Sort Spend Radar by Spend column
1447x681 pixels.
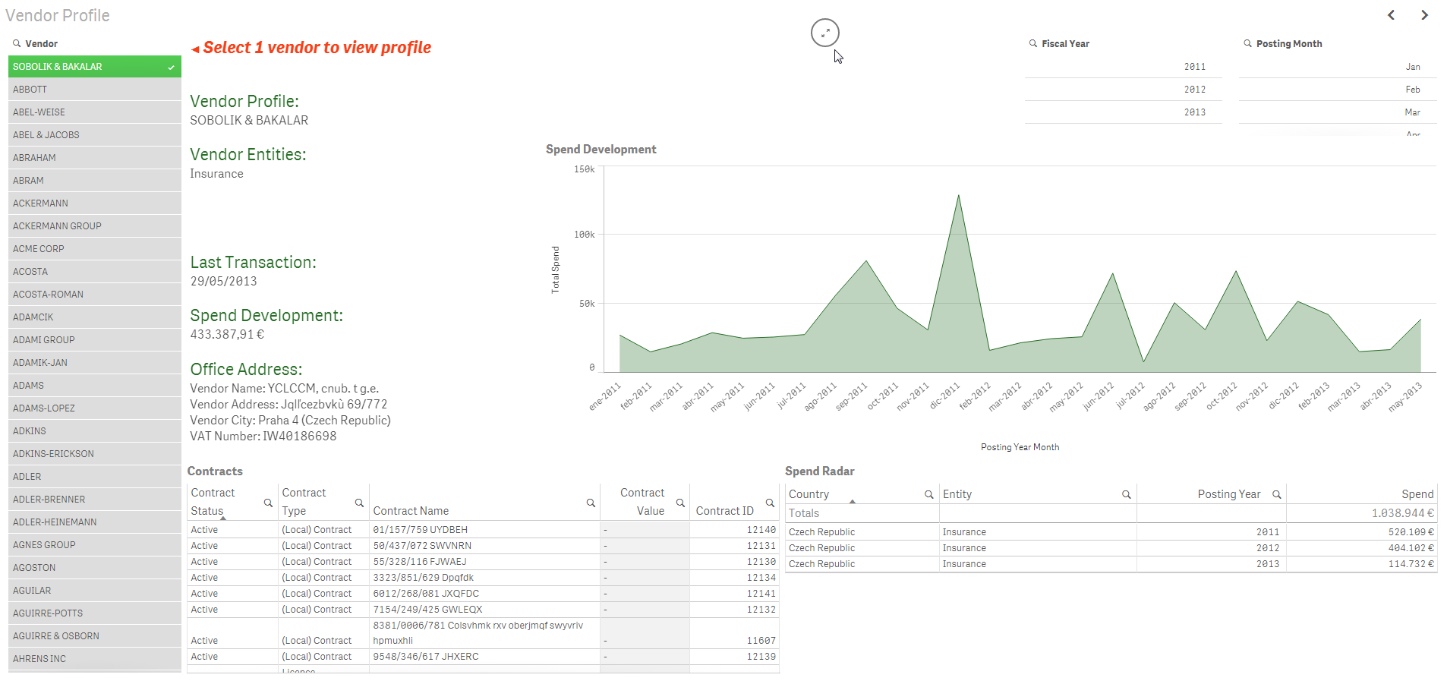1417,494
